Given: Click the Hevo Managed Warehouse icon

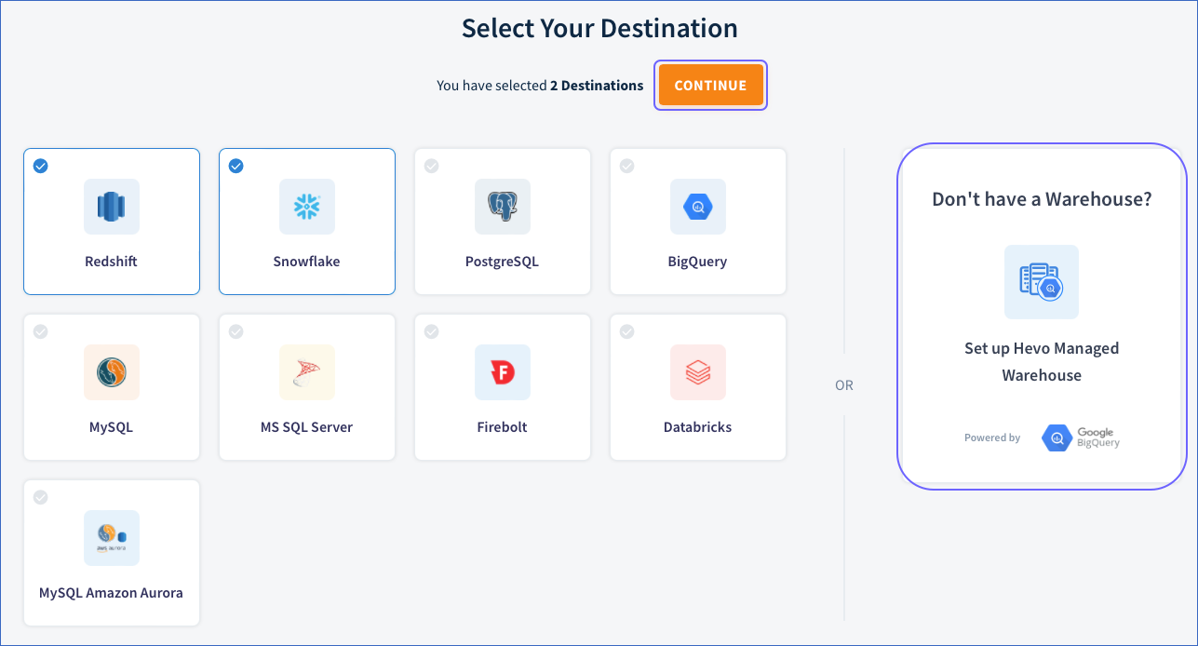Looking at the screenshot, I should (x=1041, y=282).
